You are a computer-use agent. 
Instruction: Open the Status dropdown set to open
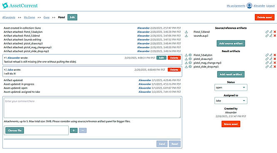[x=231, y=87]
